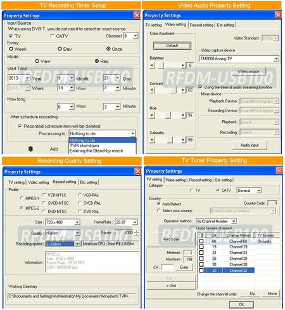The image size is (285, 310).
Task: Select the Day repeat option
Action: click(60, 49)
